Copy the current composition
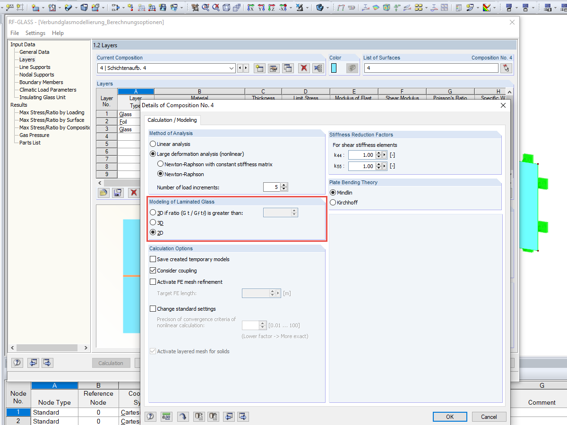 click(x=288, y=68)
